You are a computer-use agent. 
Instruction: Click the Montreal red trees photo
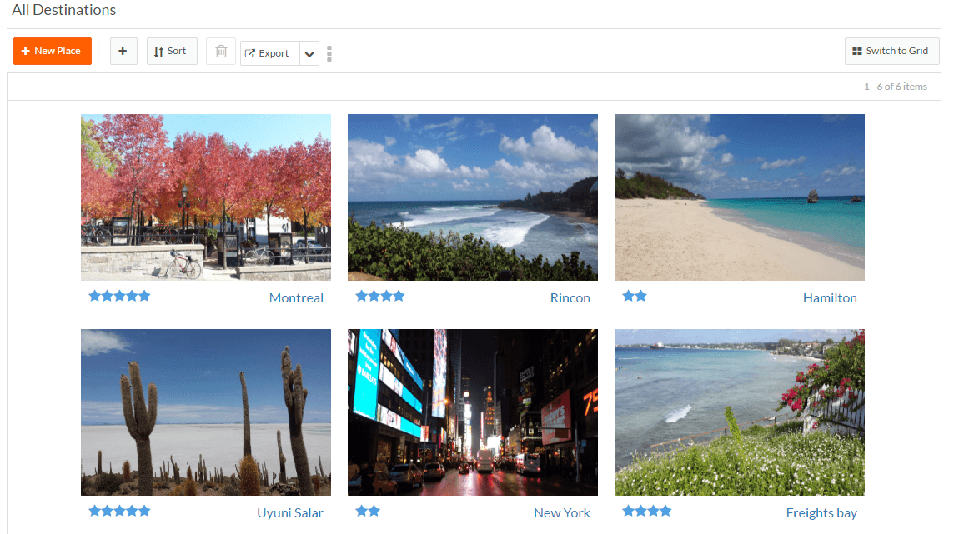(x=206, y=197)
